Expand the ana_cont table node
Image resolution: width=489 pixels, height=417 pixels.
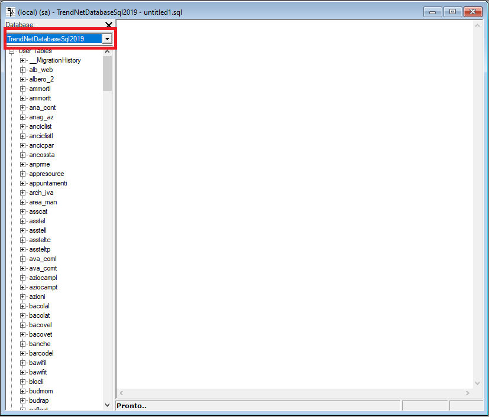(x=22, y=107)
